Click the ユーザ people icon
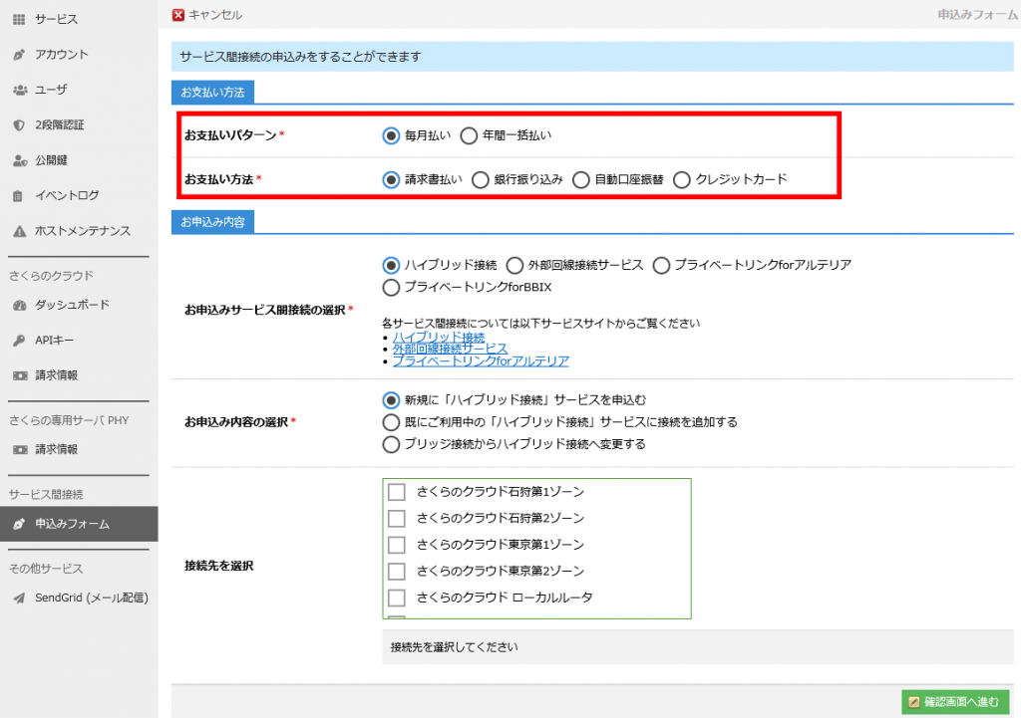The height and width of the screenshot is (718, 1021). click(20, 90)
